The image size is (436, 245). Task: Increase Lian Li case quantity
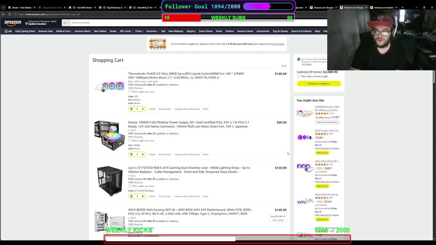coord(143,196)
